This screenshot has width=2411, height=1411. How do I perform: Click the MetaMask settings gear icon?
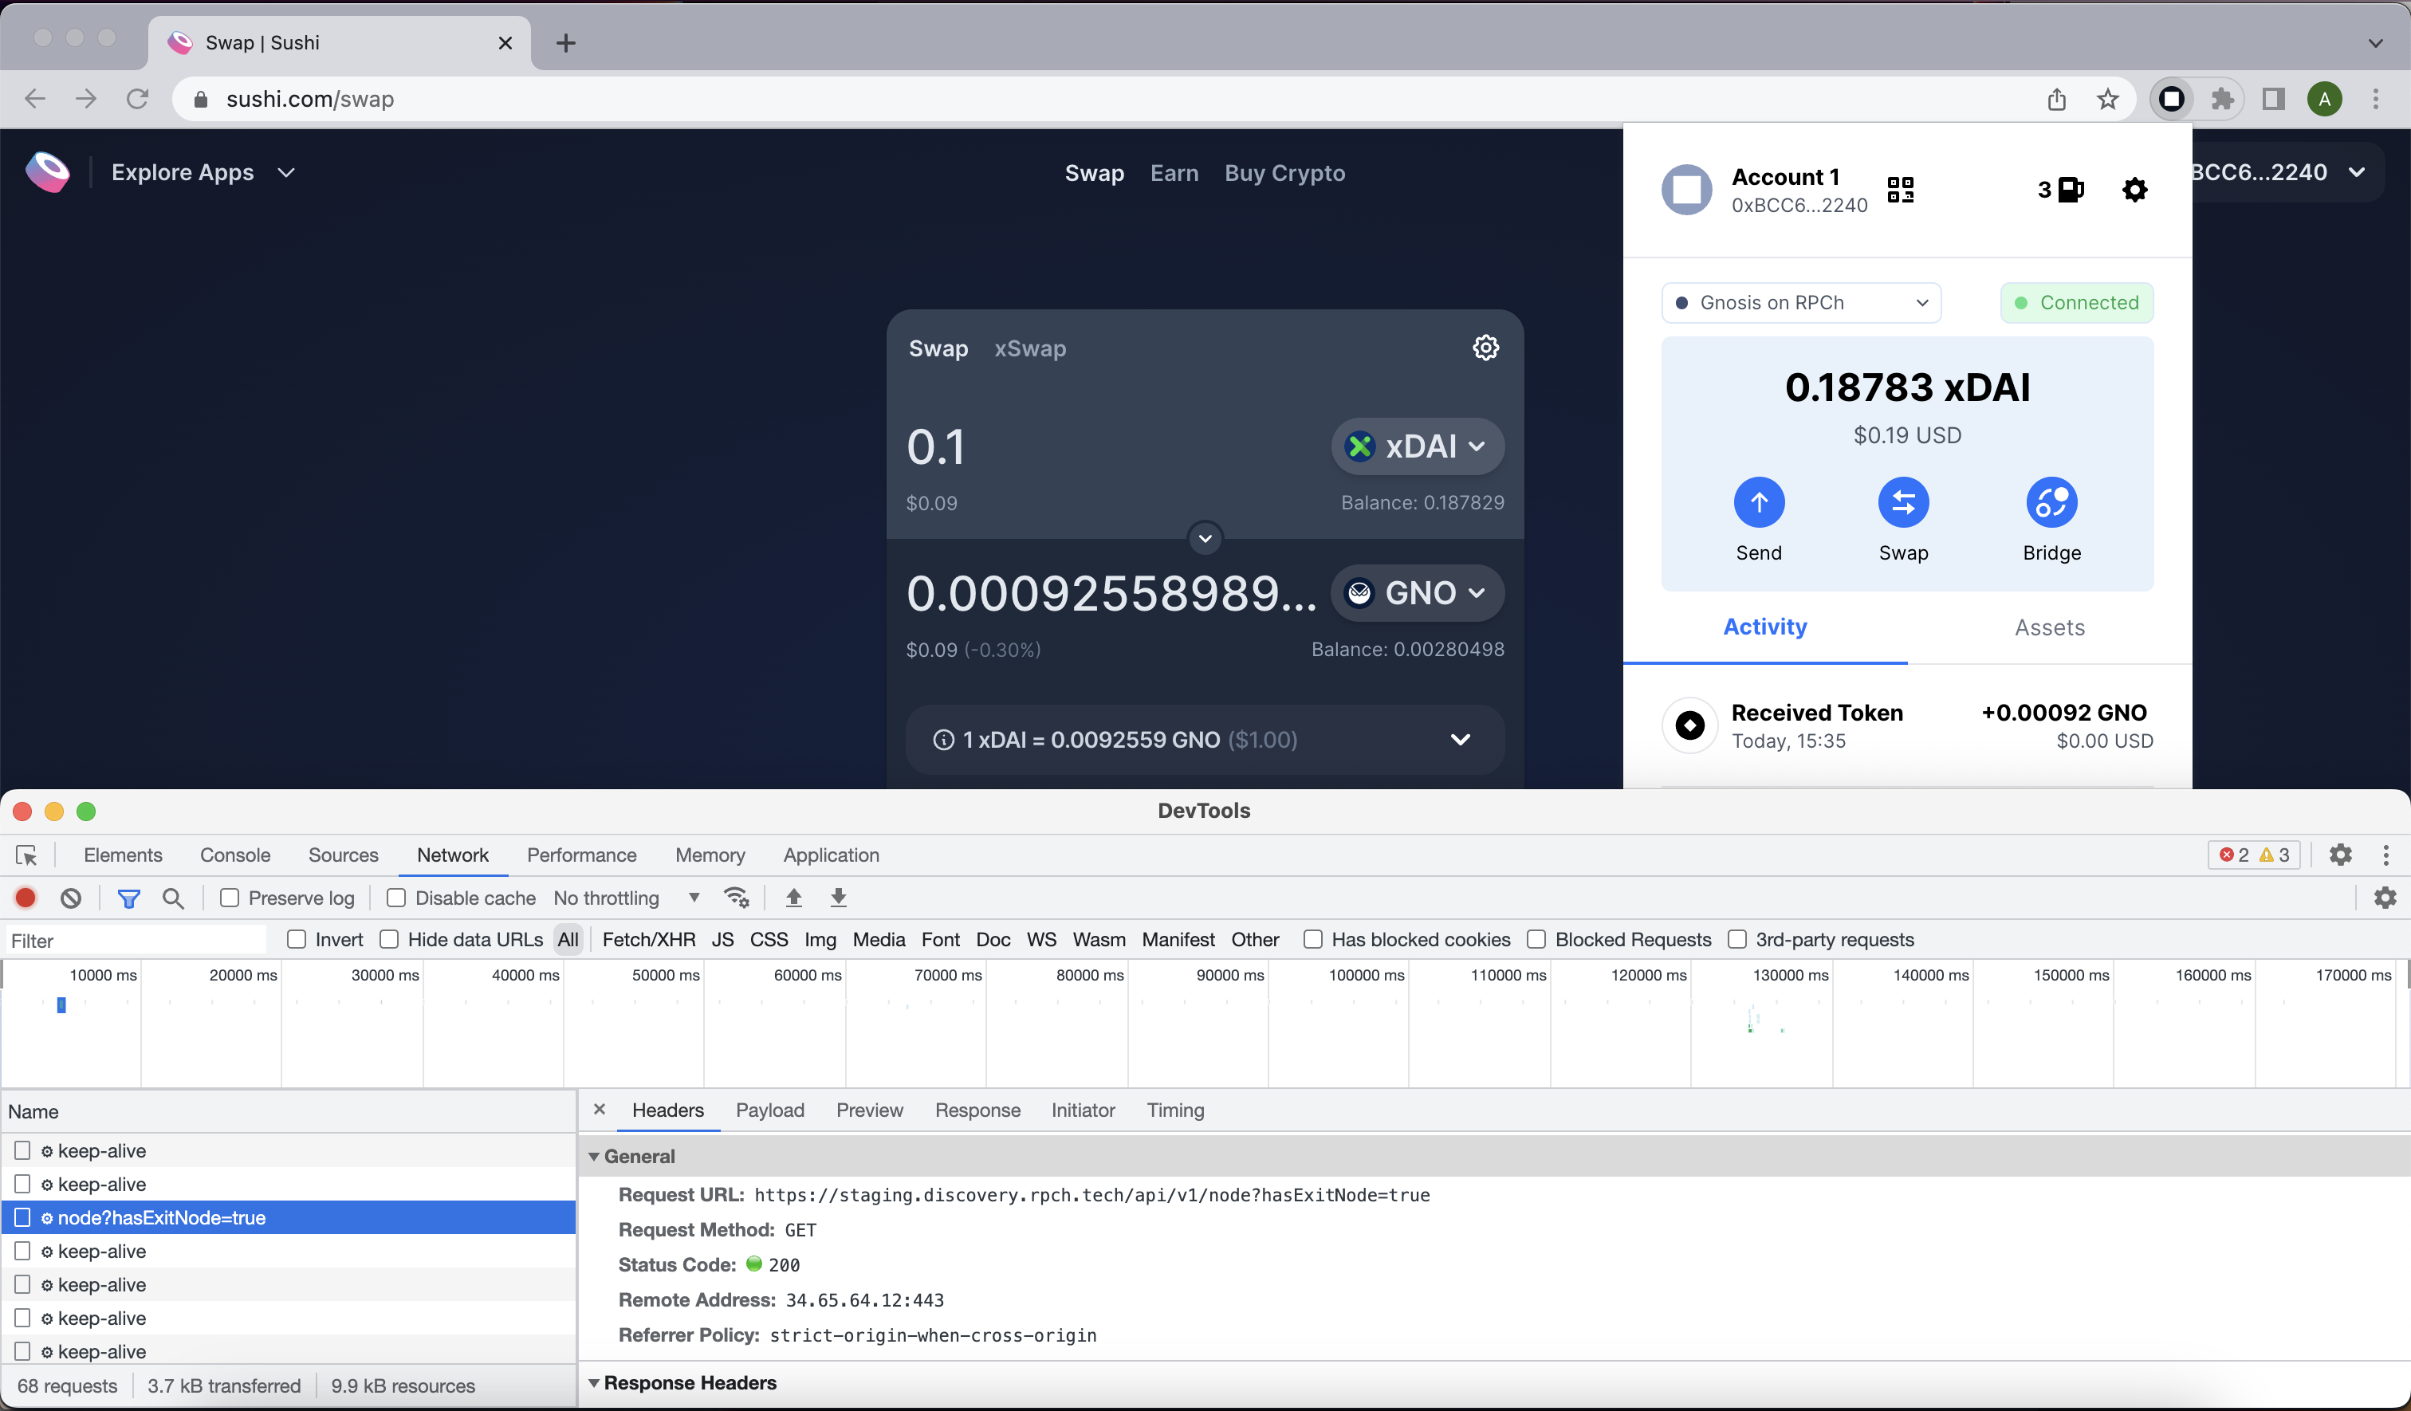click(2134, 188)
